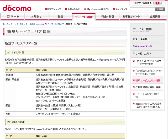This screenshot has height=139, width=168.
Task: Click スターバックス コーヒー イオンモール福津店 cell
Action: click(80, 114)
